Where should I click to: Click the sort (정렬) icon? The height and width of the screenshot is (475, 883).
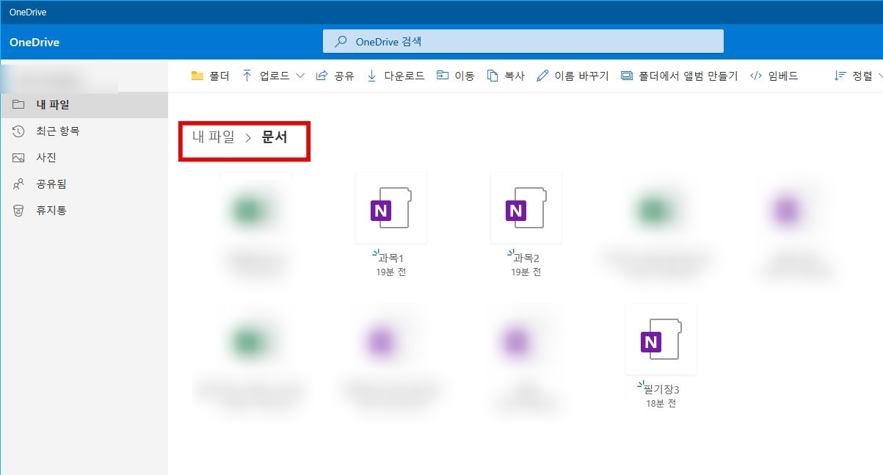[840, 76]
